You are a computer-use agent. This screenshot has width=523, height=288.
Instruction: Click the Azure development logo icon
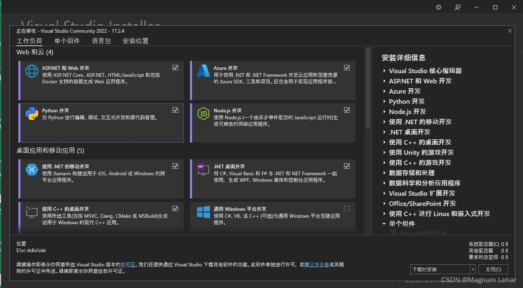point(203,71)
